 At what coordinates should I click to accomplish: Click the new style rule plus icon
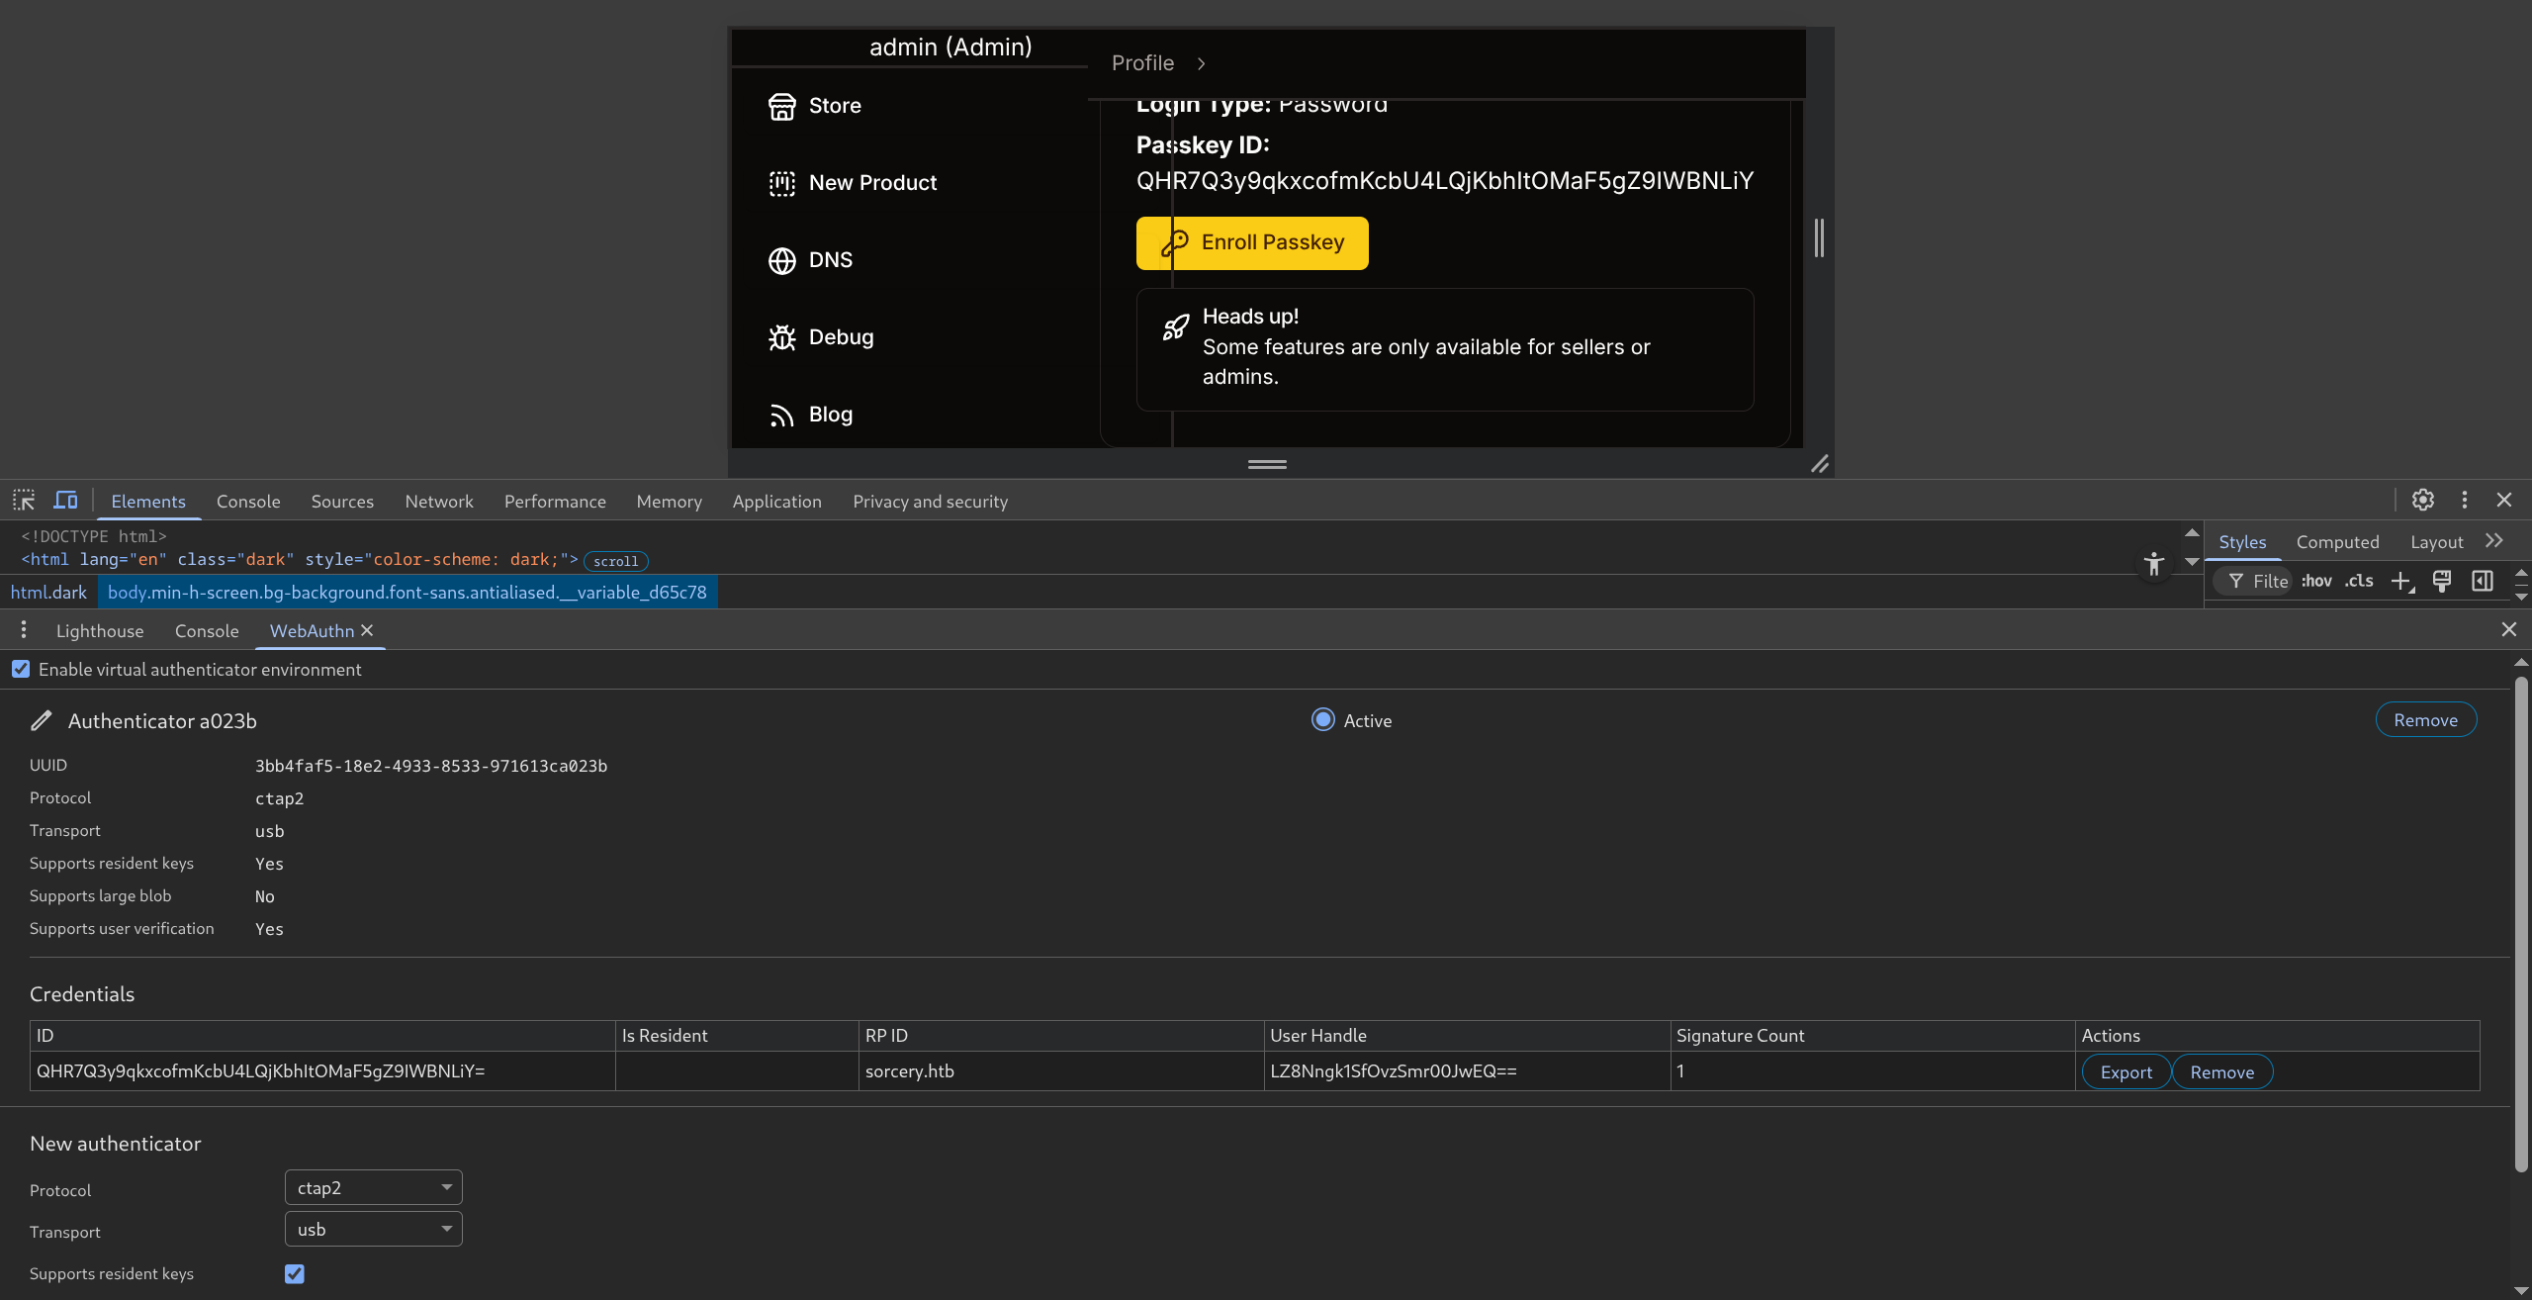click(x=2400, y=581)
